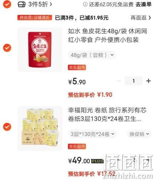This screenshot has width=156, height=182.
Task: Click the 京东超市 badge under 卷纸 item
Action: (77, 146)
